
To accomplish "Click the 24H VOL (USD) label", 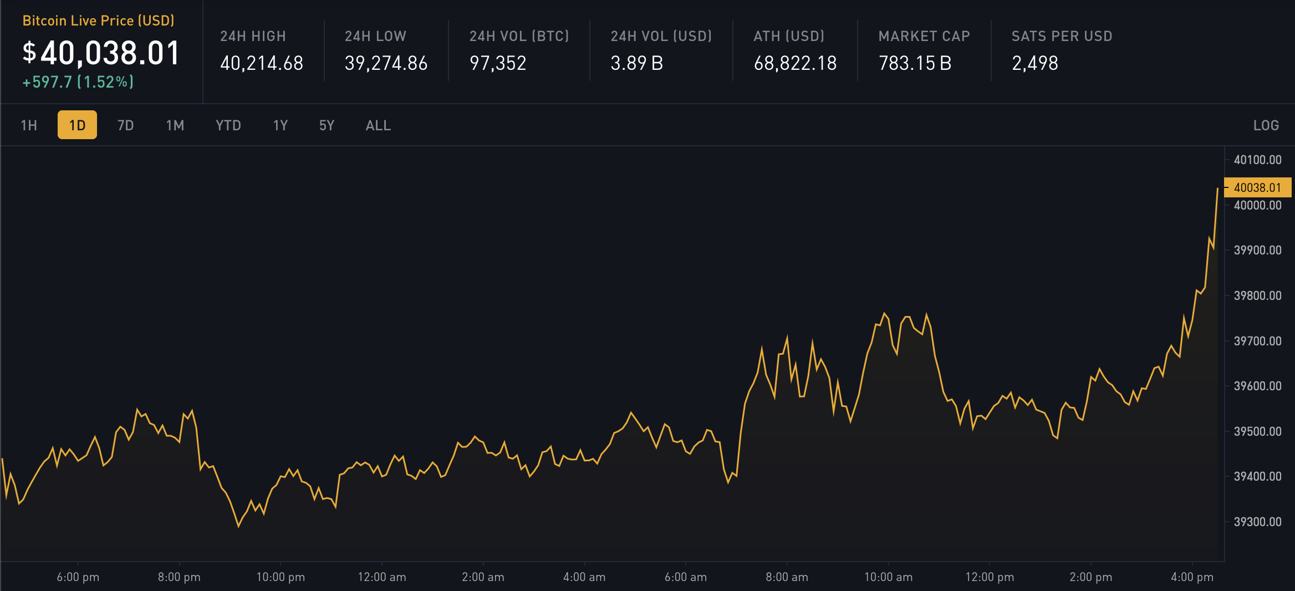I will point(661,36).
